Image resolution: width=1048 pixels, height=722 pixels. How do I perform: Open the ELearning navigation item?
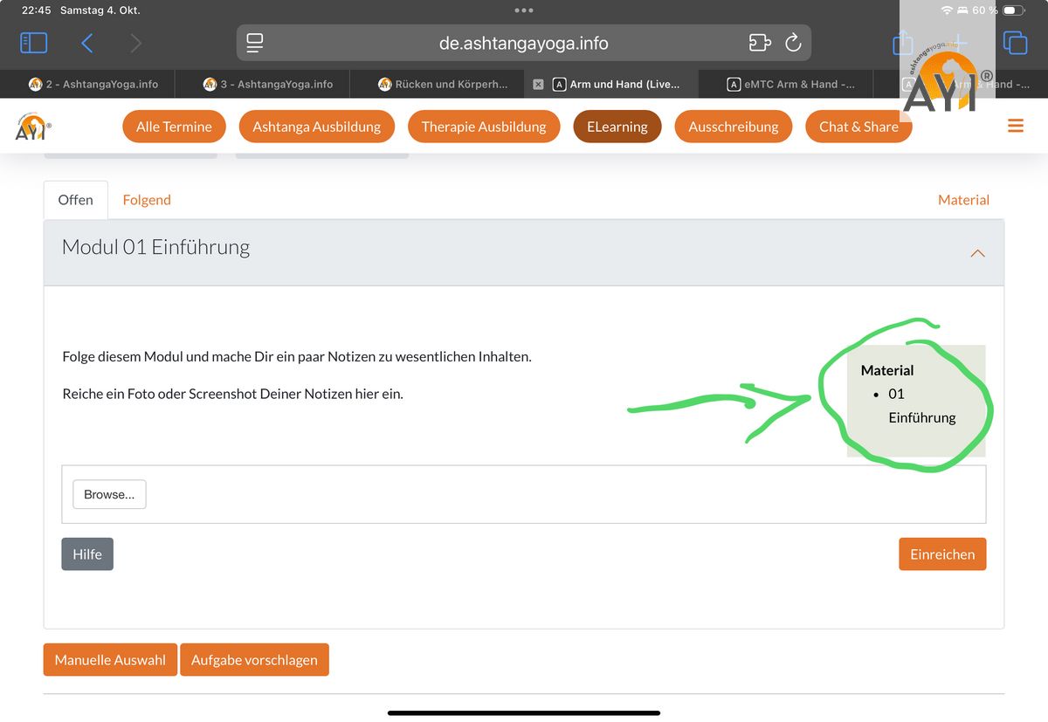point(617,127)
